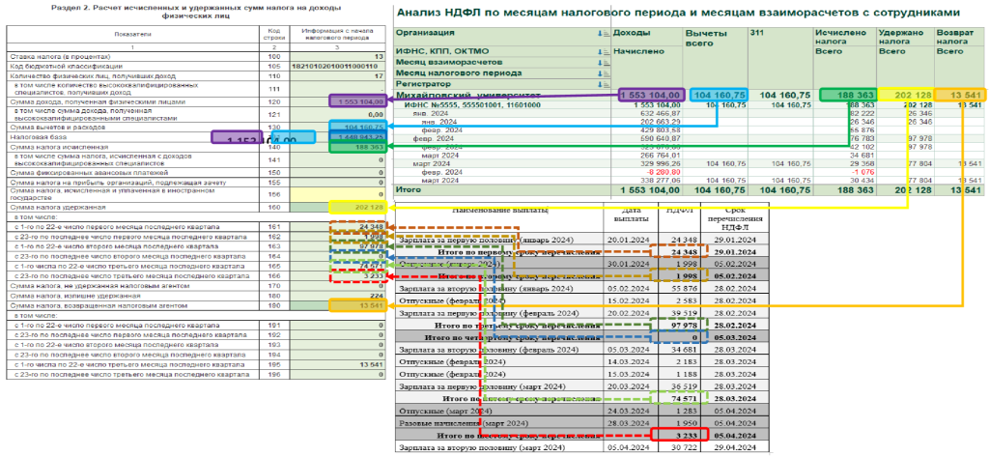Click the value 224 in line 180
Image resolution: width=989 pixels, height=457 pixels.
378,296
